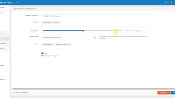Image resolution: width=175 pixels, height=98 pixels.
Task: Click the horizontal scrollbar above the footer
Action: click(x=94, y=89)
